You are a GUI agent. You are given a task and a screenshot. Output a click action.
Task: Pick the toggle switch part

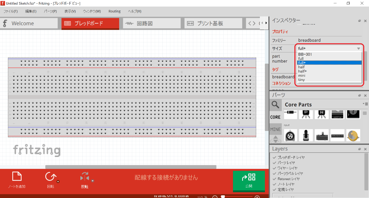306,135
